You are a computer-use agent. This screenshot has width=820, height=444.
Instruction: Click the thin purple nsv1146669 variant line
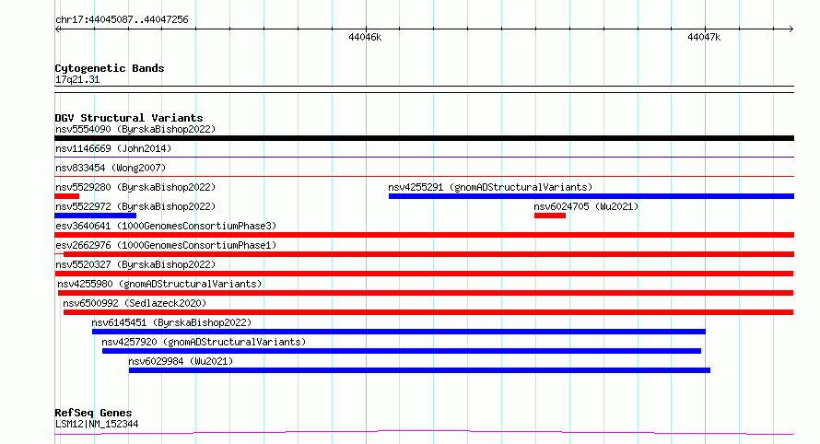pyautogui.click(x=424, y=157)
